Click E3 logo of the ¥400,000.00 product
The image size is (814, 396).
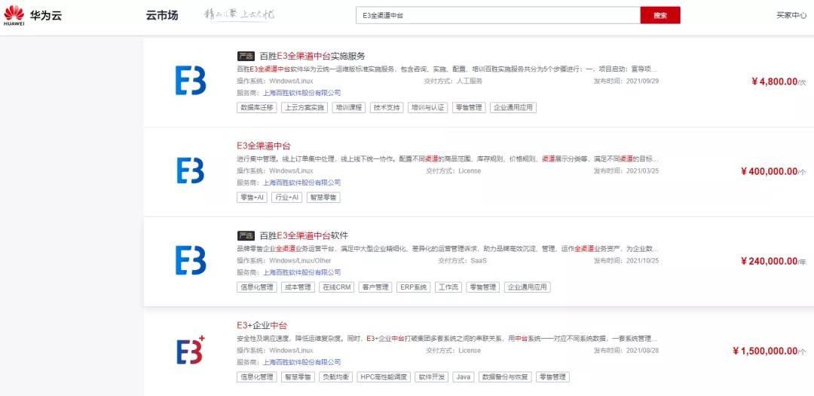191,170
